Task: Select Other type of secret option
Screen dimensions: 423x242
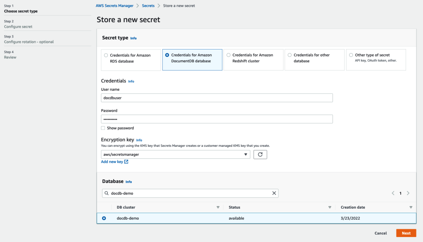Action: (x=351, y=55)
